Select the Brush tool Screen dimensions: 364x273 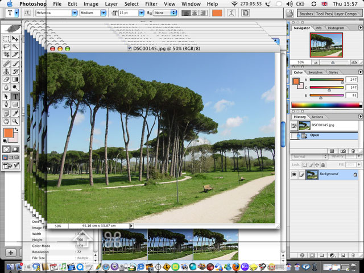coord(15,63)
